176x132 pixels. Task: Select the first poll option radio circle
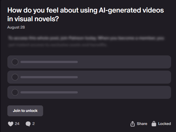[x=15, y=62]
